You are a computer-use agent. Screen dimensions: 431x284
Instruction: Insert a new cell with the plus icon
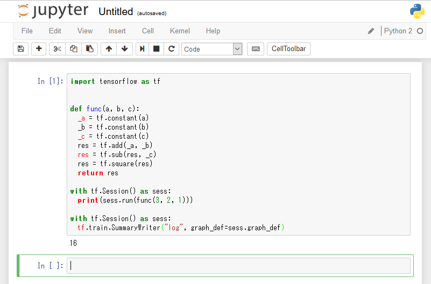tap(39, 49)
